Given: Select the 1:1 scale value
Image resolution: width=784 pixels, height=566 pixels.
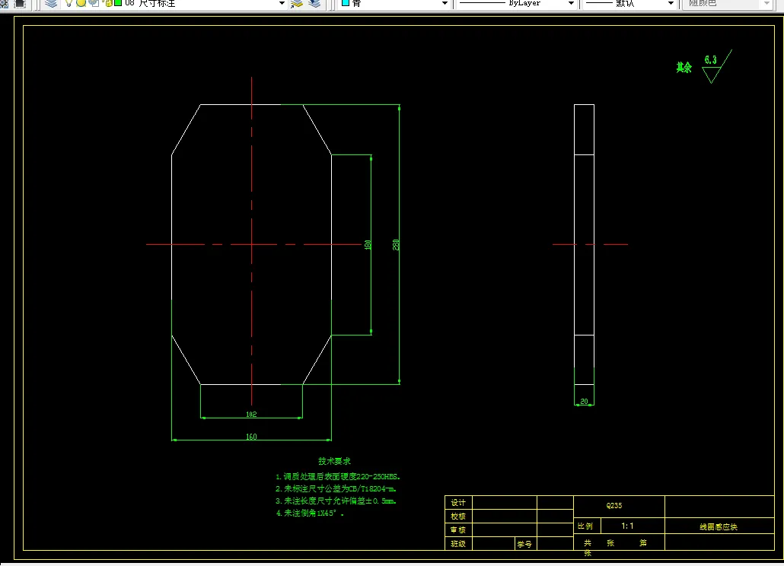Looking at the screenshot, I should [x=627, y=526].
